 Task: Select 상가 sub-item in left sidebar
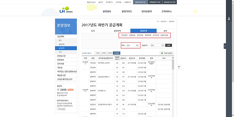click(x=66, y=52)
